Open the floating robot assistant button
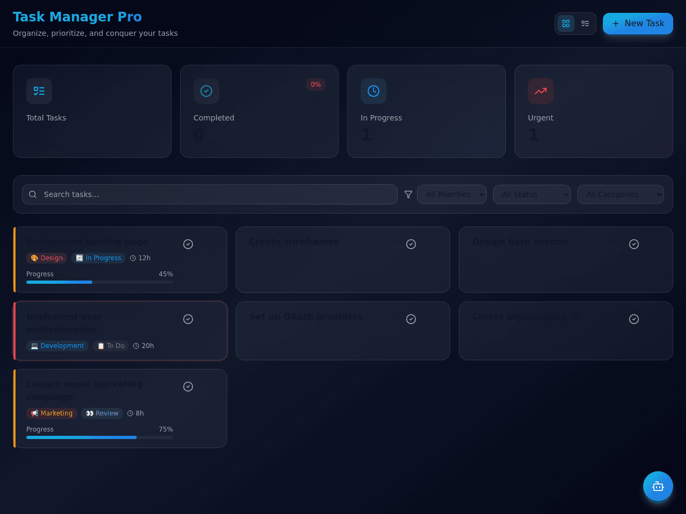This screenshot has height=514, width=686. [658, 486]
